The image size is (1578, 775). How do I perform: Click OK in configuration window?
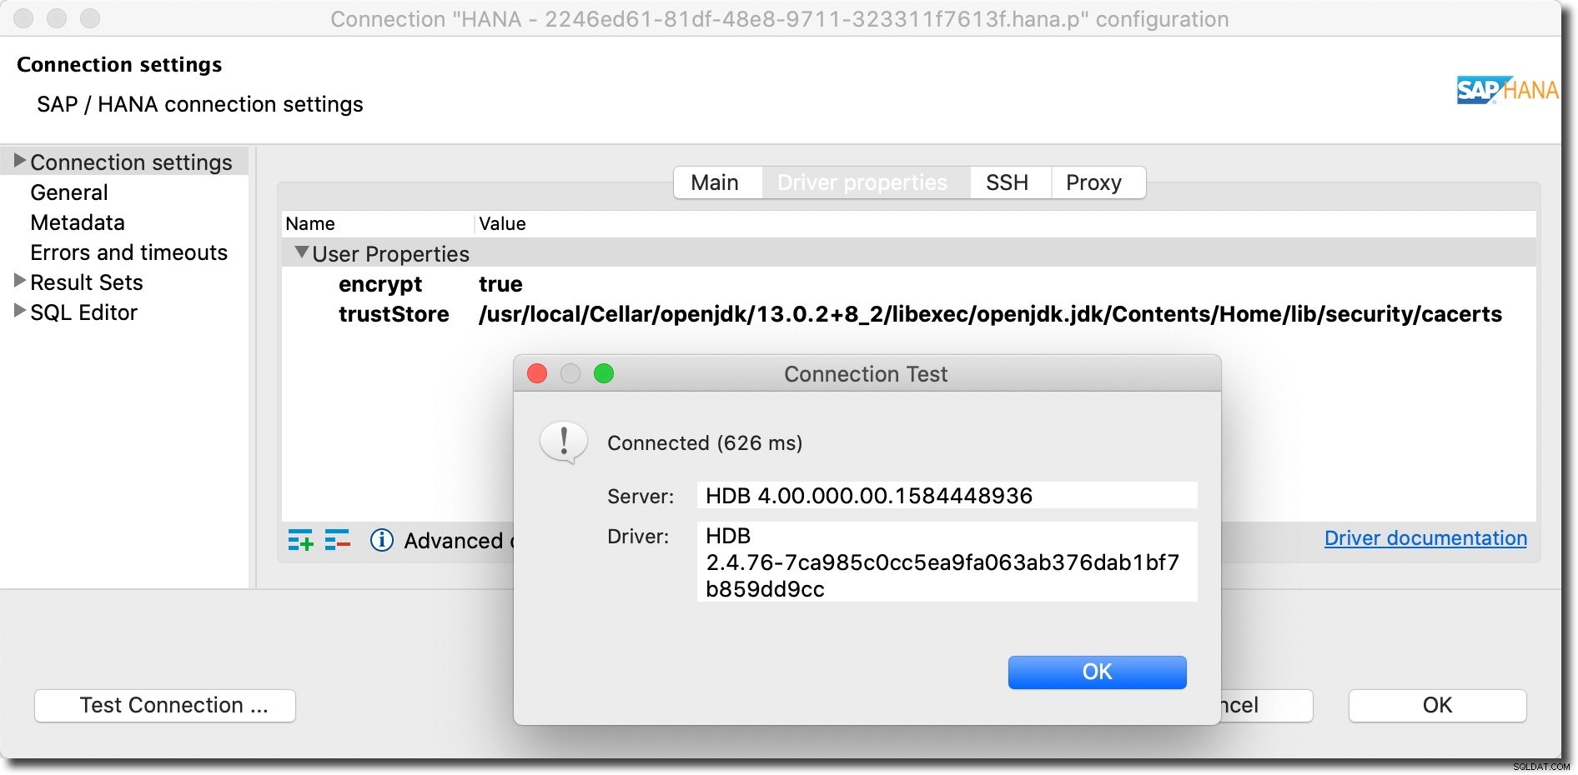click(1438, 706)
